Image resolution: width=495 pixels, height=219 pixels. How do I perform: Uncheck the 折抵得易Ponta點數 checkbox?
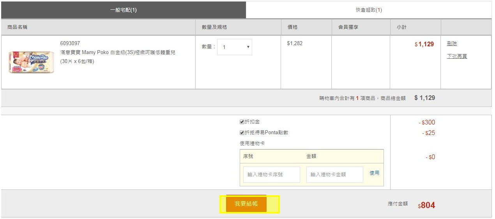coord(242,133)
